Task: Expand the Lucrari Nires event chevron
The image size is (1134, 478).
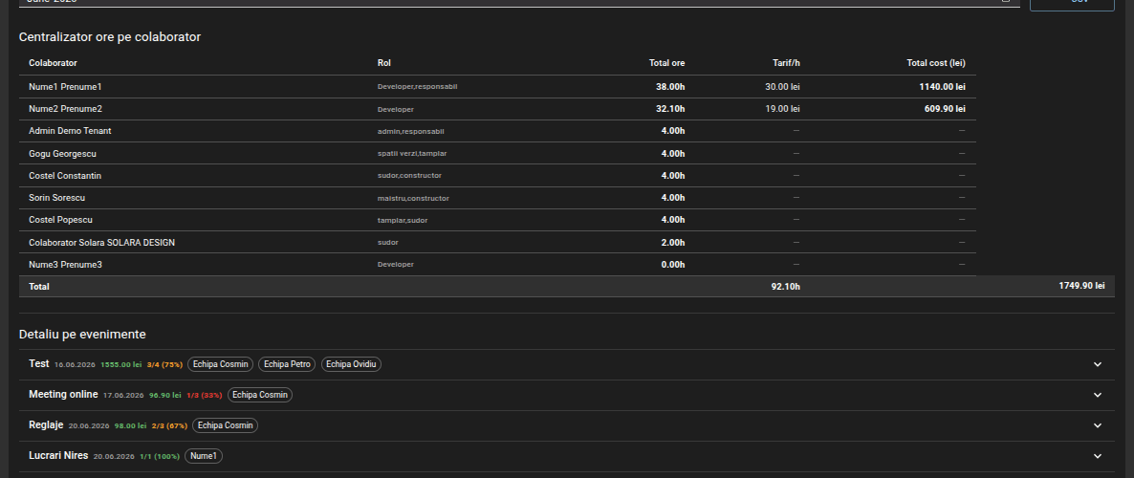Action: click(x=1097, y=456)
